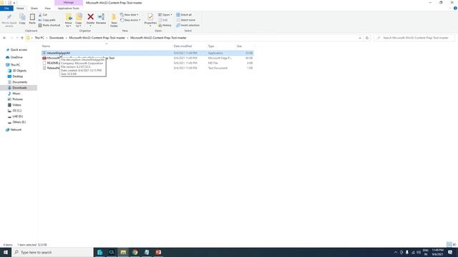The image size is (458, 257).
Task: Click the taskbar Type here to search box
Action: (52, 252)
